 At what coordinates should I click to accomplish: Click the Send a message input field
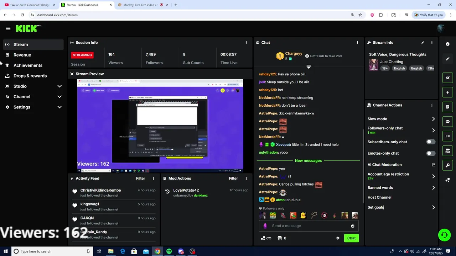point(309,226)
